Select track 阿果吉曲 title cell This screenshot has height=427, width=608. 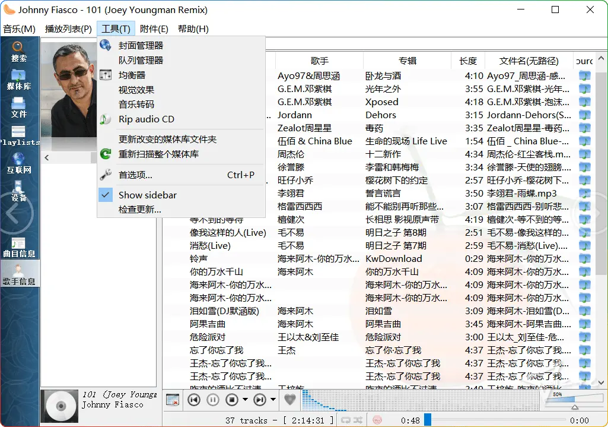(x=208, y=324)
